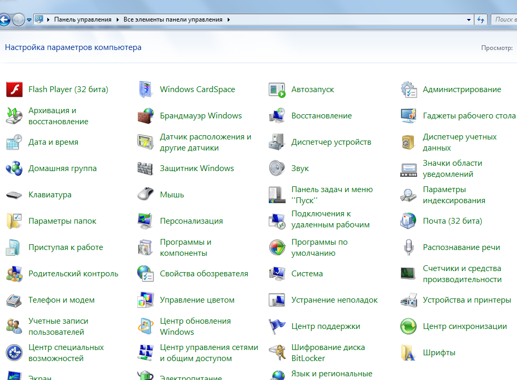517x380 pixels.
Task: Click the Центр специальных возможностей icon
Action: (x=14, y=353)
